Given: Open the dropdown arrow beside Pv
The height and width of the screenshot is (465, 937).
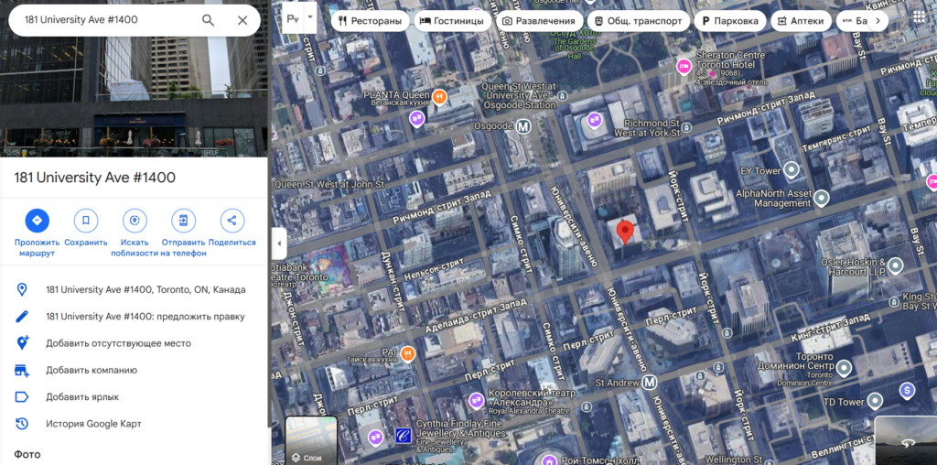Looking at the screenshot, I should coord(311,17).
